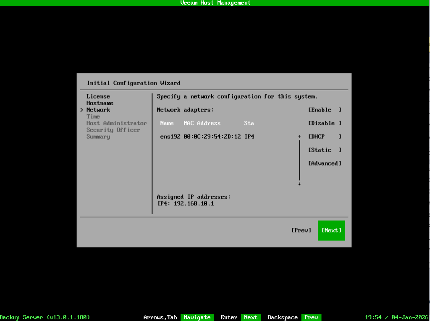Go to the License wizard step
The image size is (430, 321).
[98, 96]
